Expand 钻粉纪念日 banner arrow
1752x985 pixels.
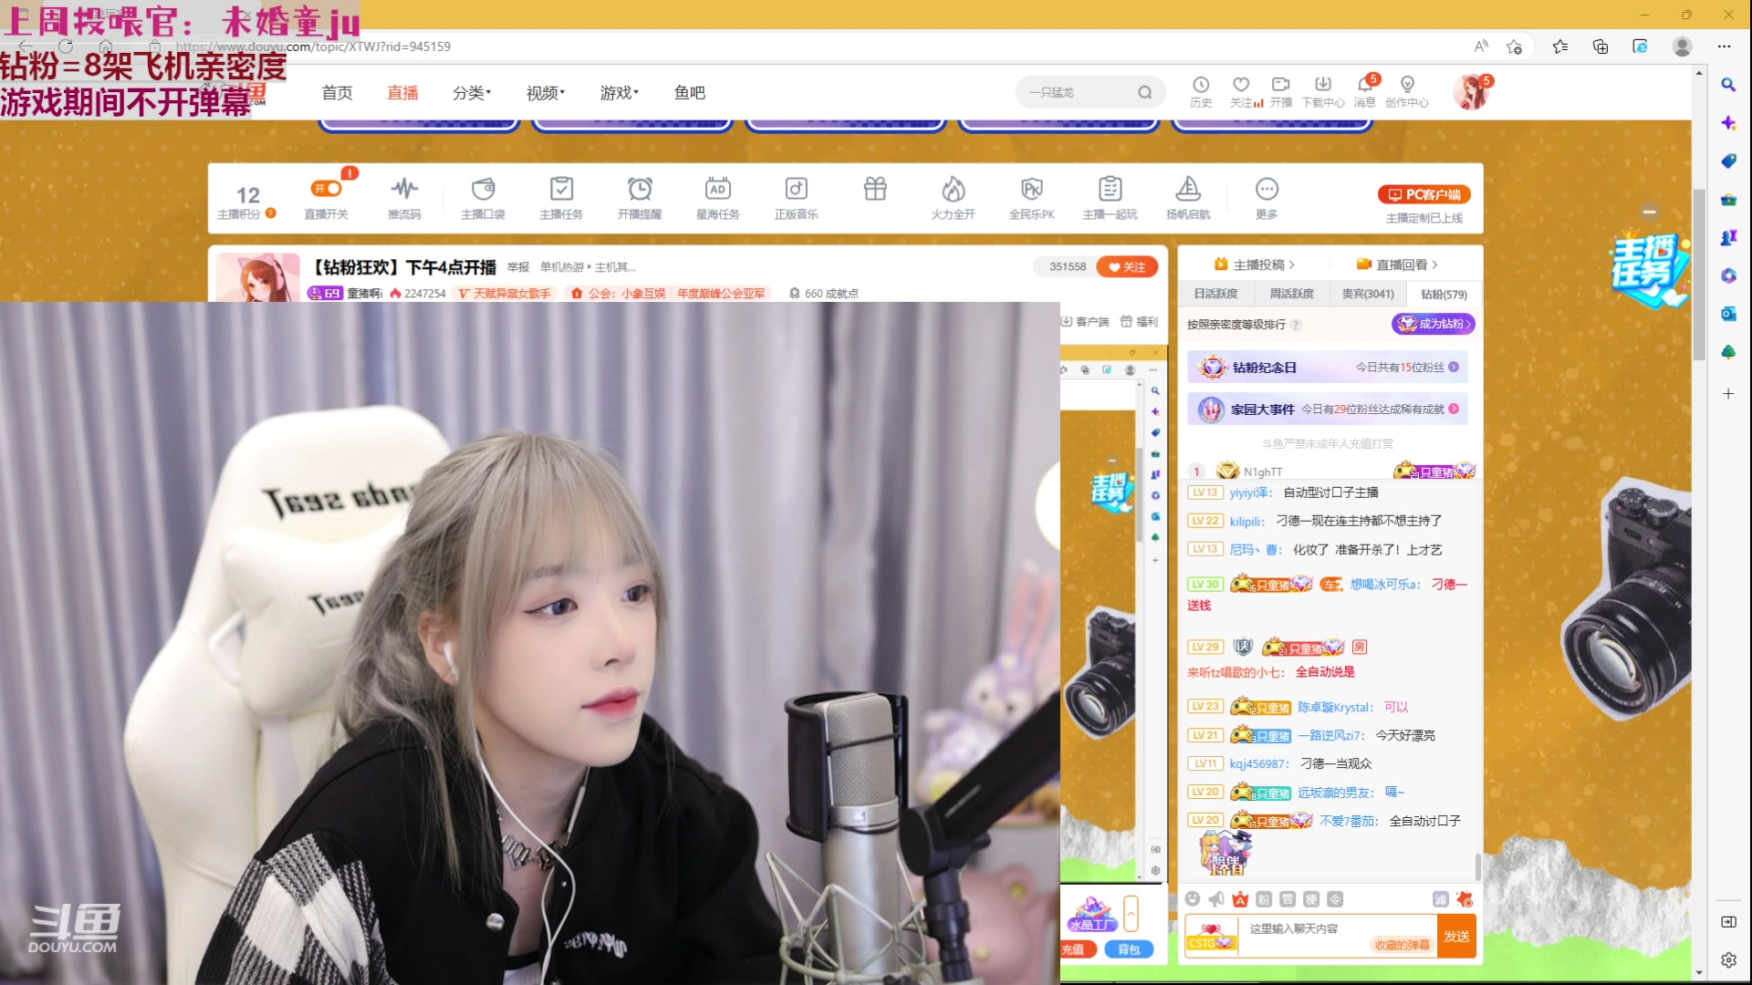click(x=1454, y=367)
